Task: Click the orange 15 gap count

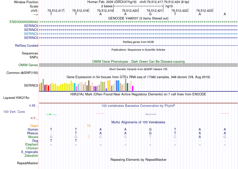Action: point(89,126)
